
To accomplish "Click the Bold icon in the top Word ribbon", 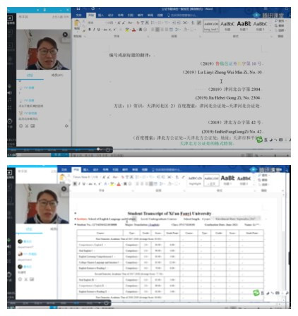I will 90,30.
